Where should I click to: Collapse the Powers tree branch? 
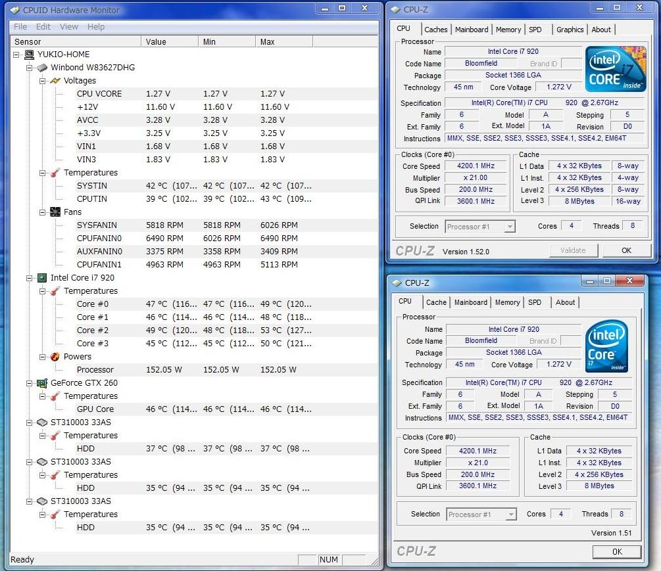(x=42, y=357)
